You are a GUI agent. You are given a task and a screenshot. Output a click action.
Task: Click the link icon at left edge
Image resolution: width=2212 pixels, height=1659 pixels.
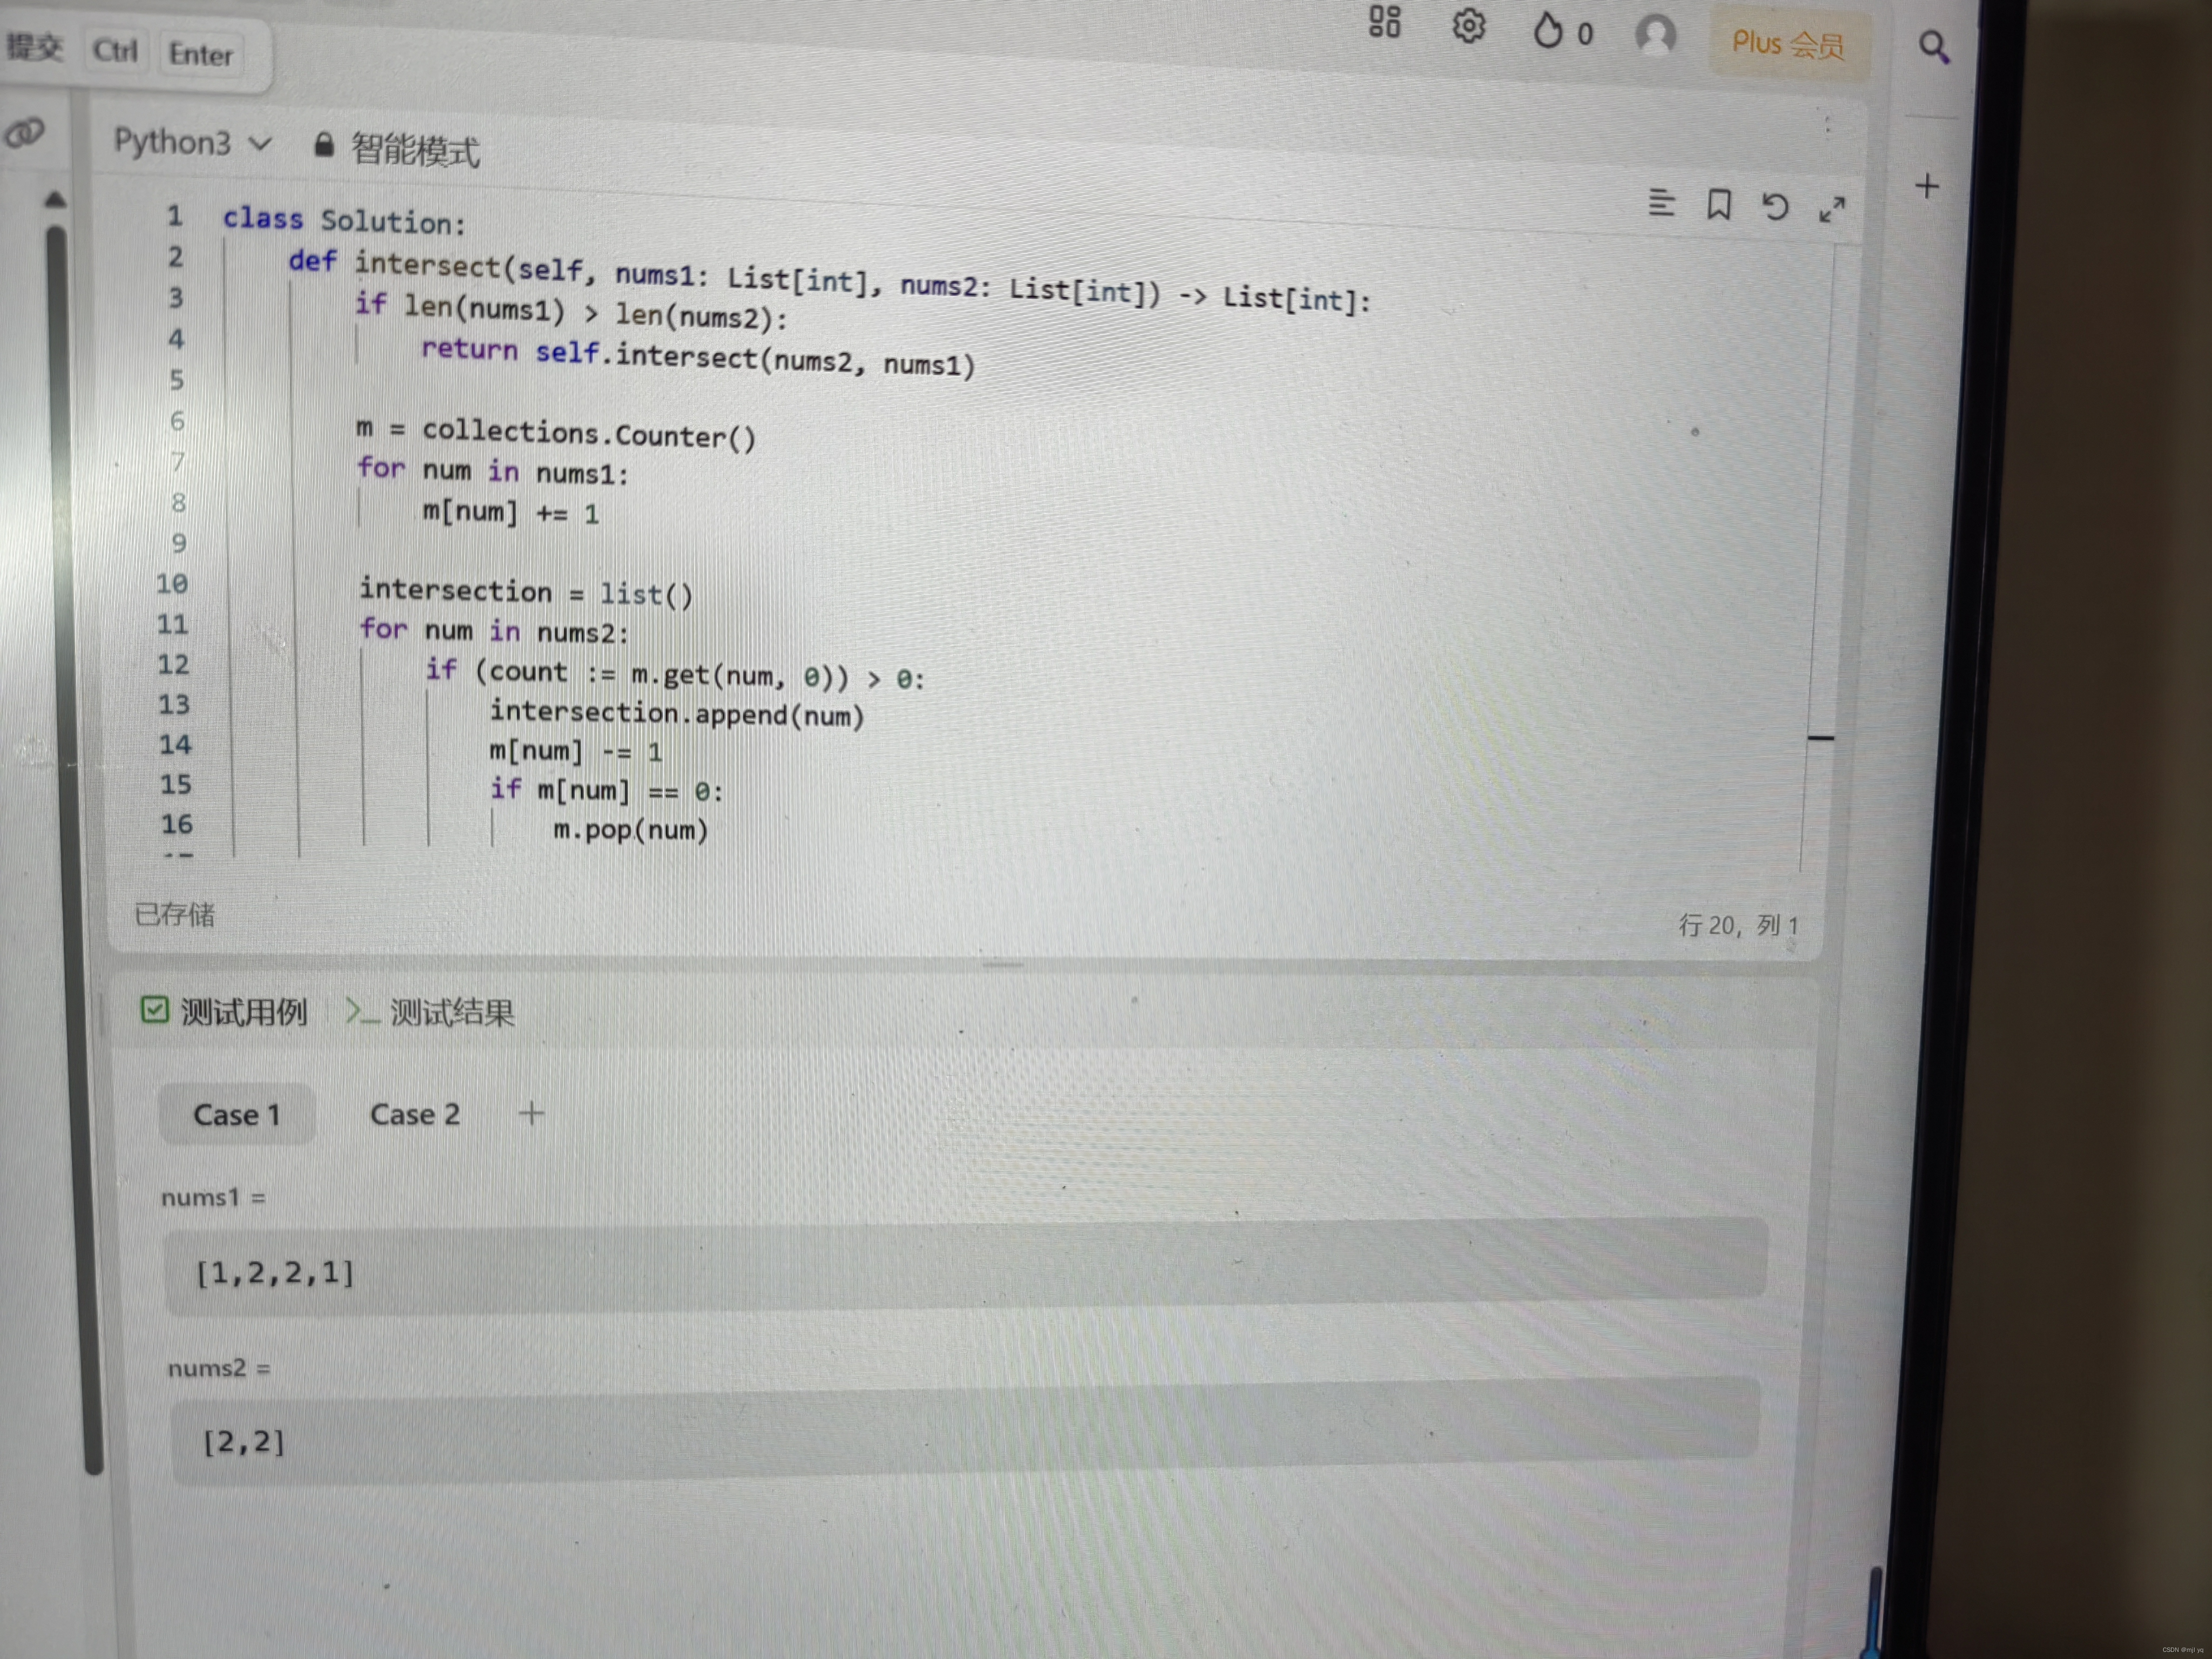25,132
